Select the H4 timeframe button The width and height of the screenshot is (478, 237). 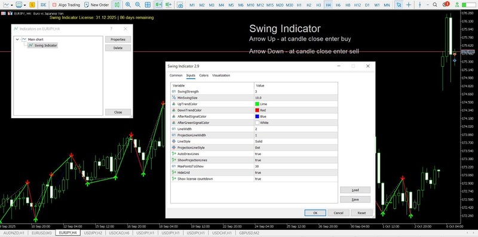coord(328,5)
